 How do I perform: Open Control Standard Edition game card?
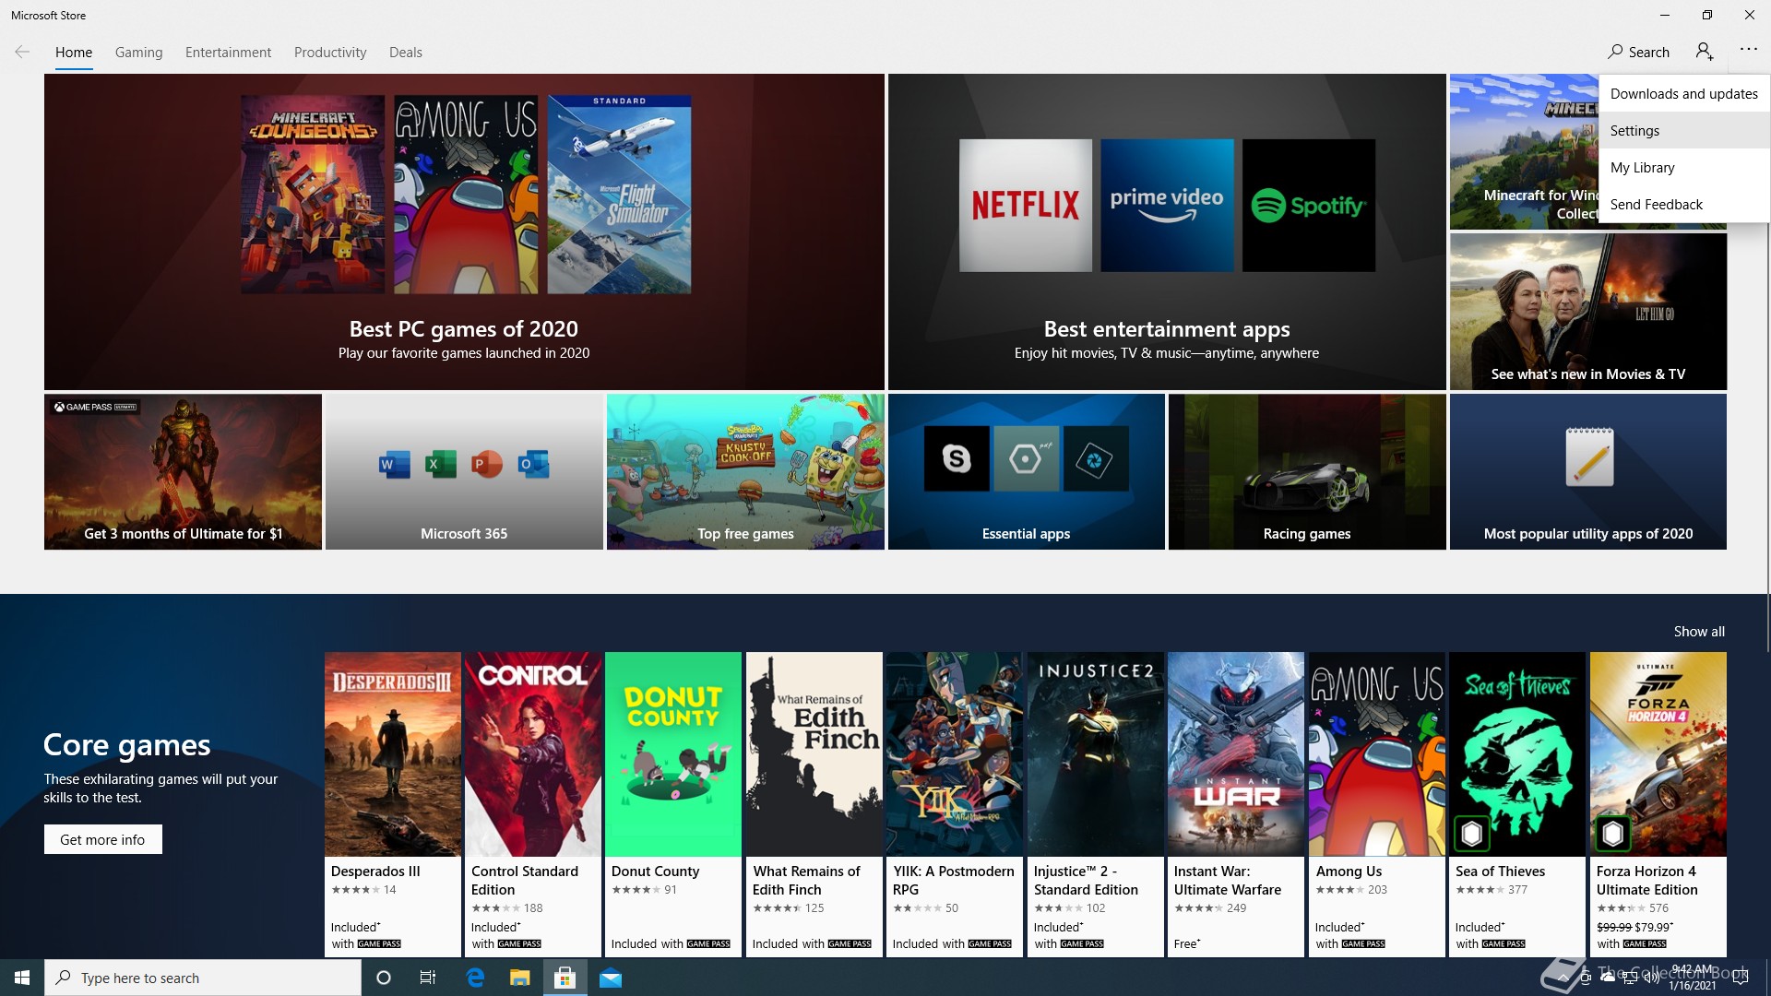(x=533, y=804)
